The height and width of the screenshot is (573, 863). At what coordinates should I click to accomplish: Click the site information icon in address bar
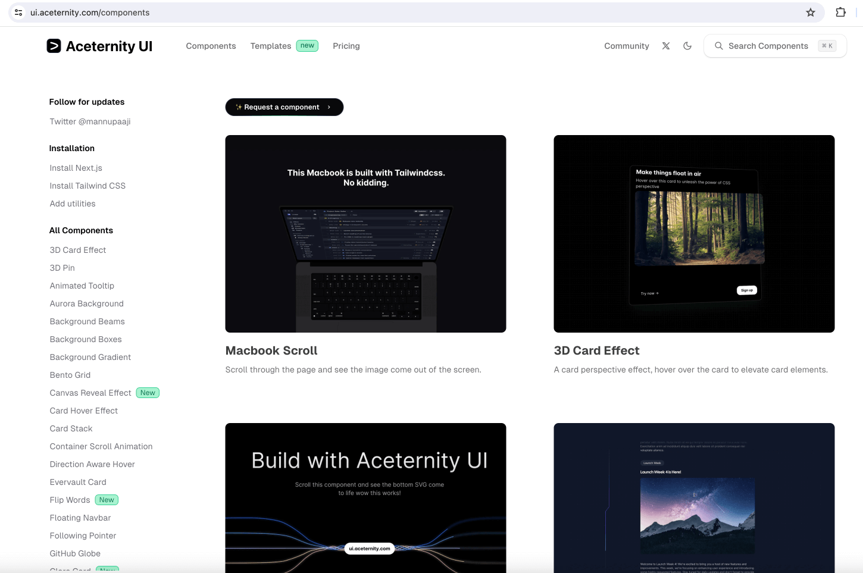pyautogui.click(x=18, y=12)
